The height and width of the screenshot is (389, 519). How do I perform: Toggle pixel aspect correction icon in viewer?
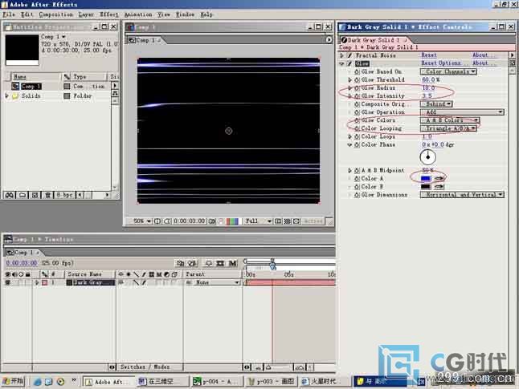pyautogui.click(x=296, y=221)
